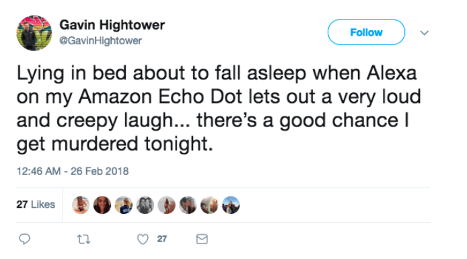Follow Gavin Hightower
467x259 pixels.
click(366, 32)
